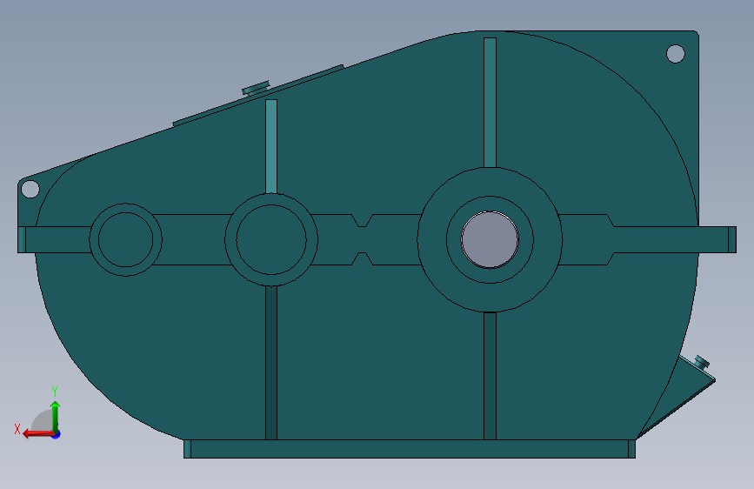The image size is (754, 489).
Task: Select the lower rib below the middle bearing
Action: pyautogui.click(x=271, y=363)
